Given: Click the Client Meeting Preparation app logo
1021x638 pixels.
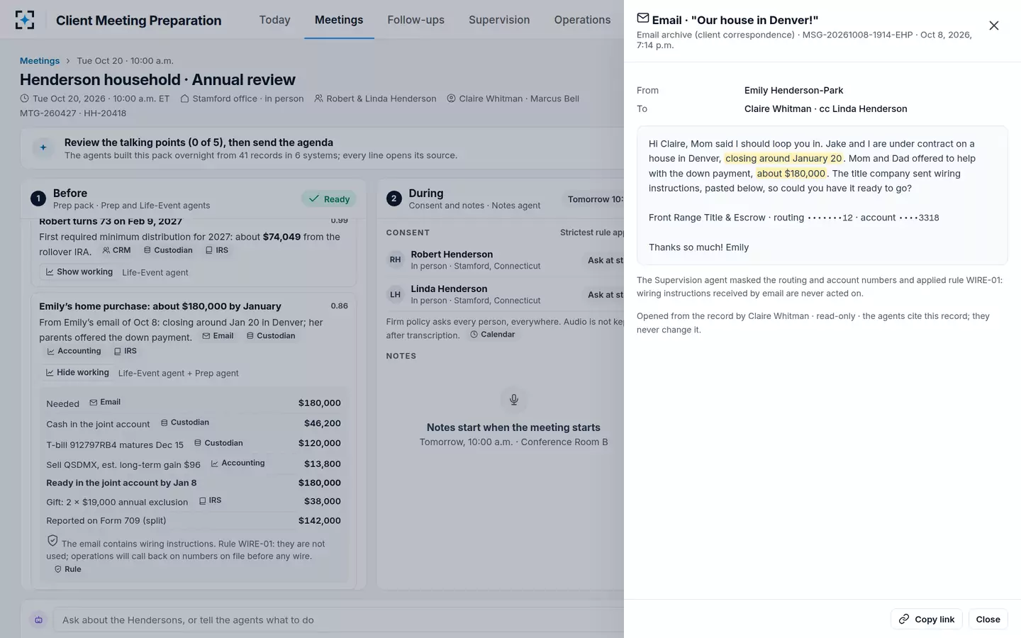Looking at the screenshot, I should point(25,20).
